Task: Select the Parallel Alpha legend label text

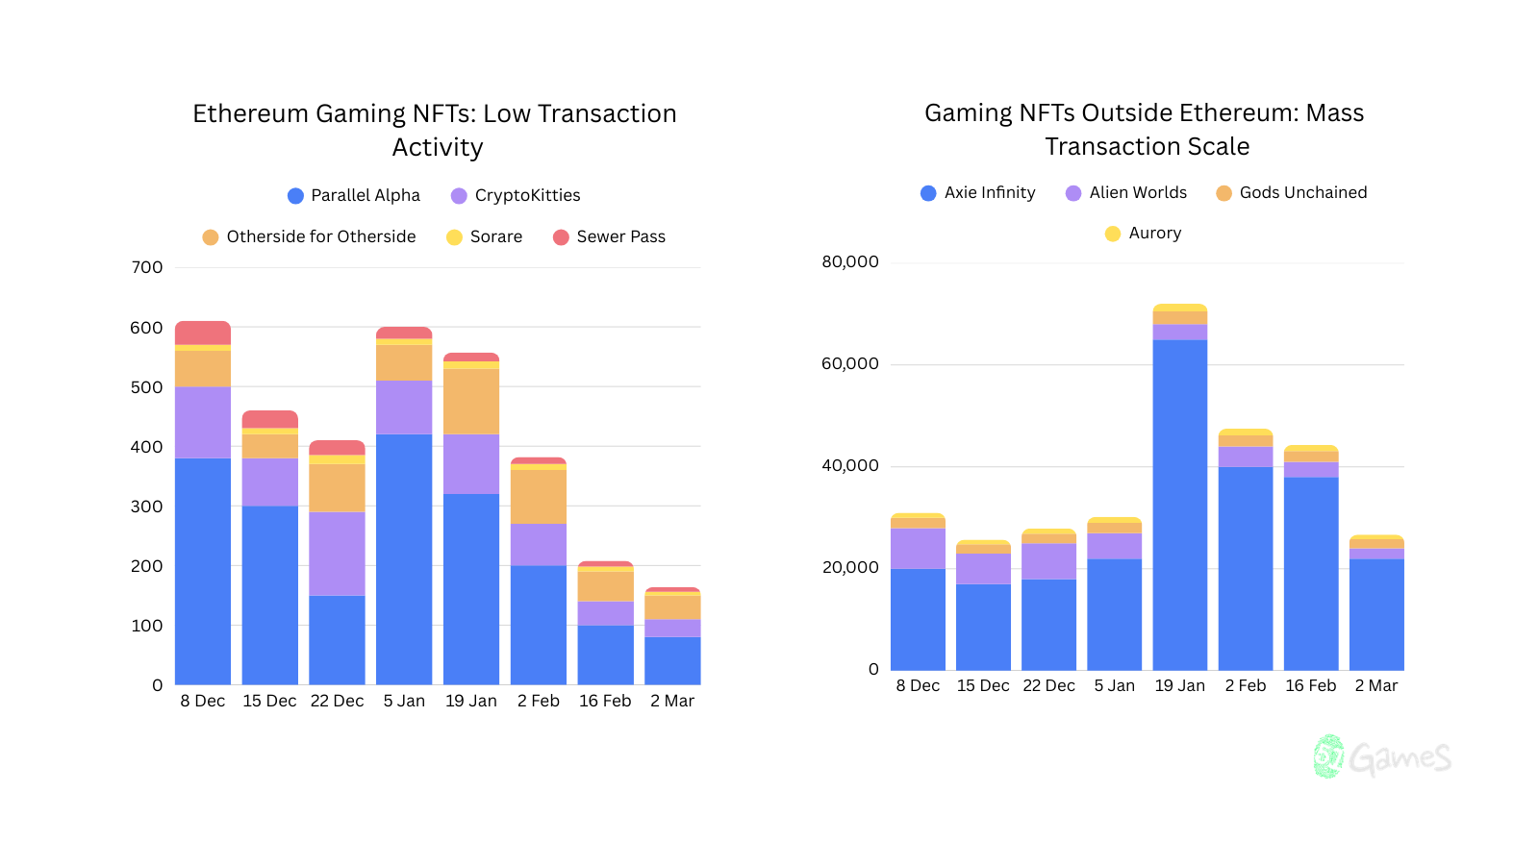Action: click(365, 195)
